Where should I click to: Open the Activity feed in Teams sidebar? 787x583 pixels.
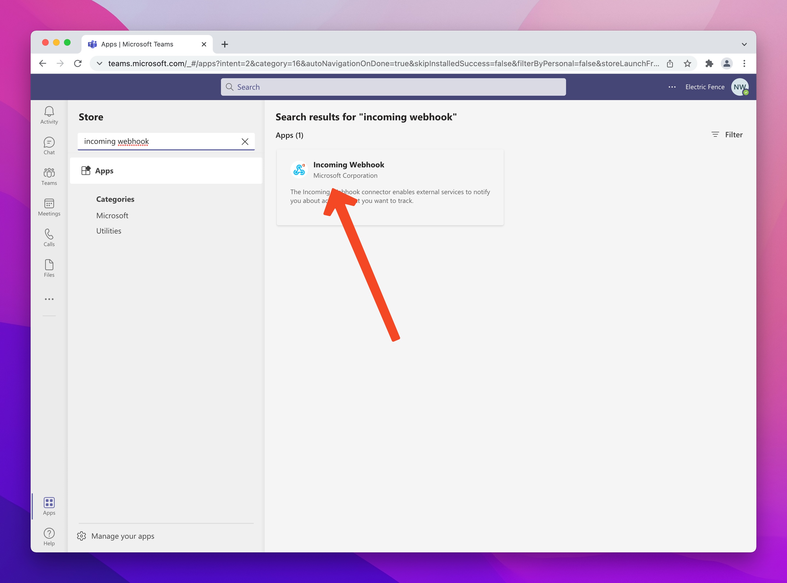[49, 115]
